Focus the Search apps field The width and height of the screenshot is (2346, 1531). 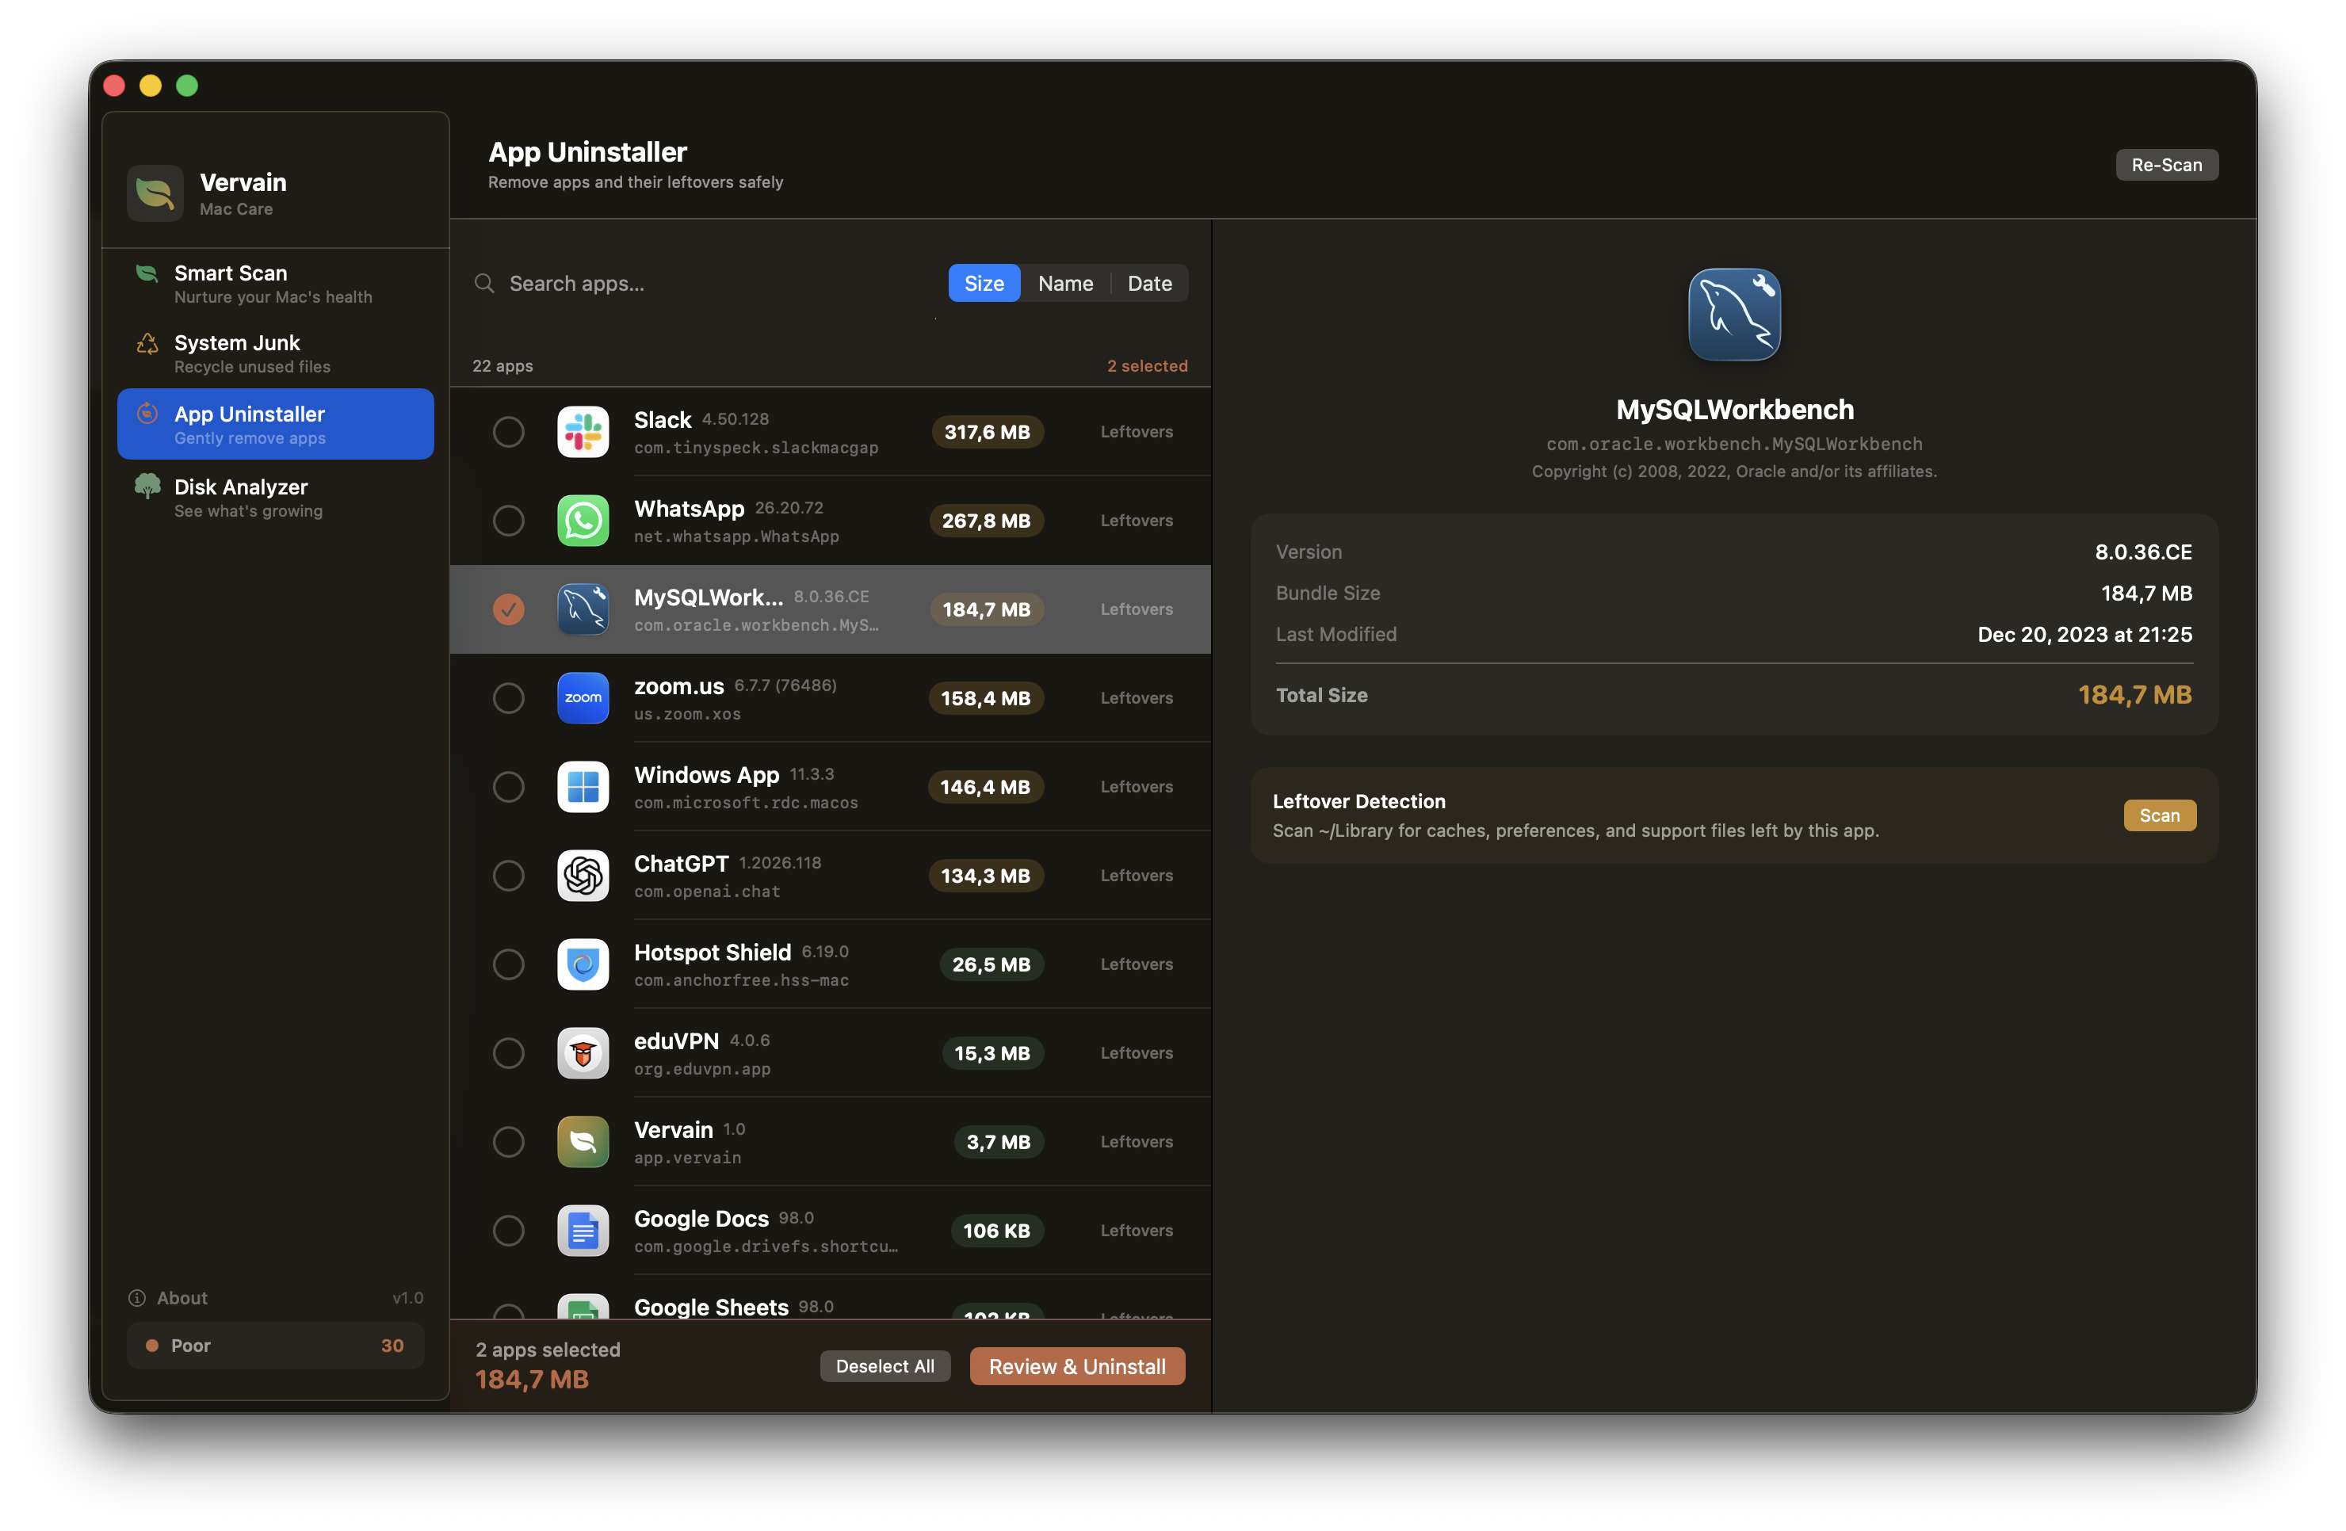tap(702, 284)
